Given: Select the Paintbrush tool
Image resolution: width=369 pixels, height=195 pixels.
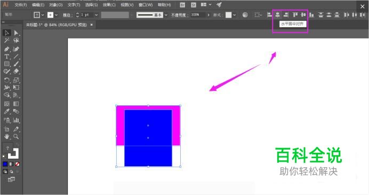Looking at the screenshot, I should pos(16,64).
